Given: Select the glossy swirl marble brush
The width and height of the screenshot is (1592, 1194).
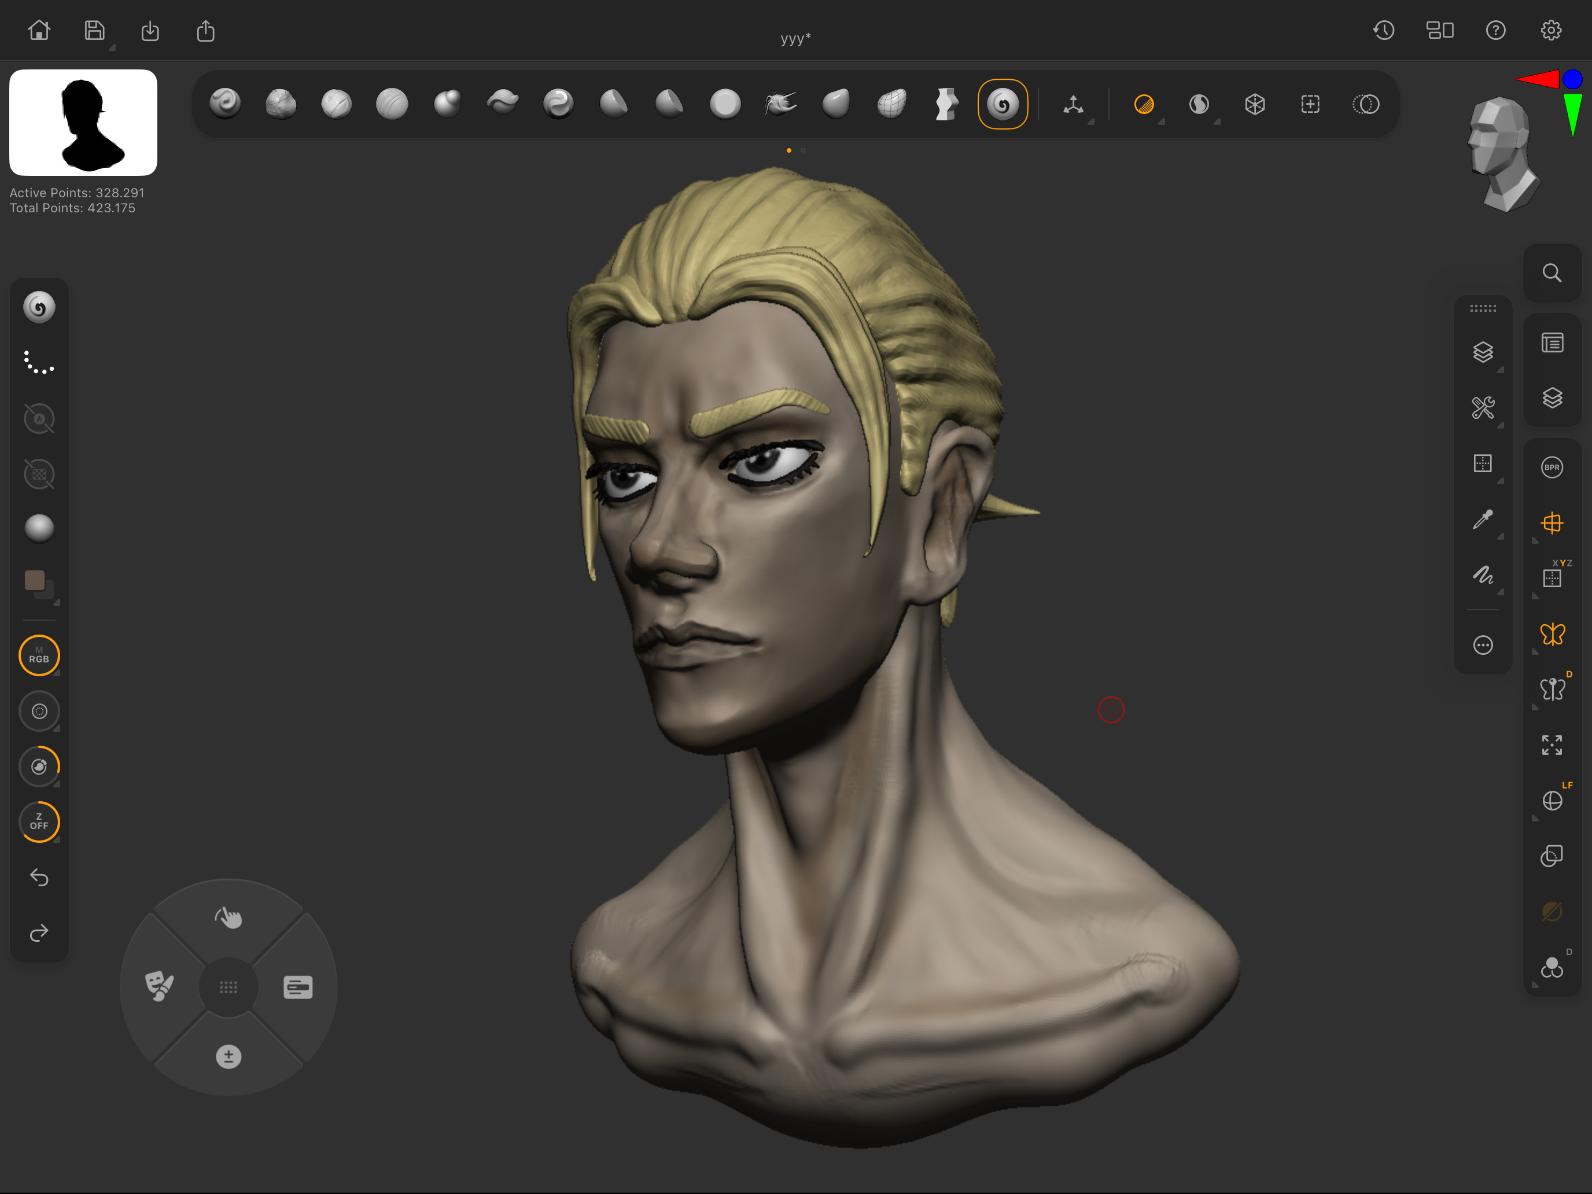Looking at the screenshot, I should click(558, 104).
